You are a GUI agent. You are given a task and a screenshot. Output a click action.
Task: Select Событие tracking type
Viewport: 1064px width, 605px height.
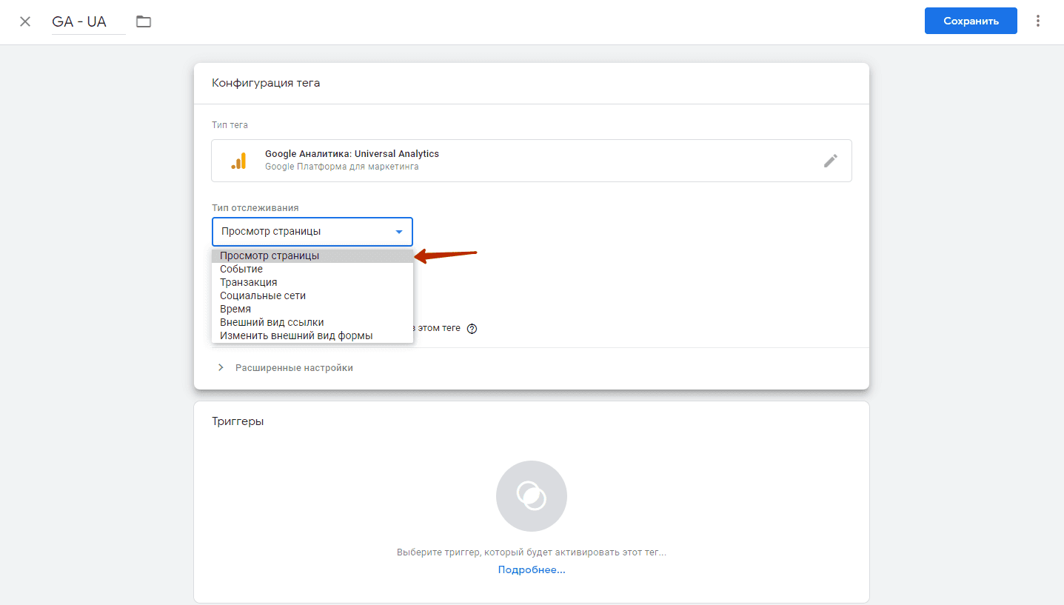(x=312, y=269)
